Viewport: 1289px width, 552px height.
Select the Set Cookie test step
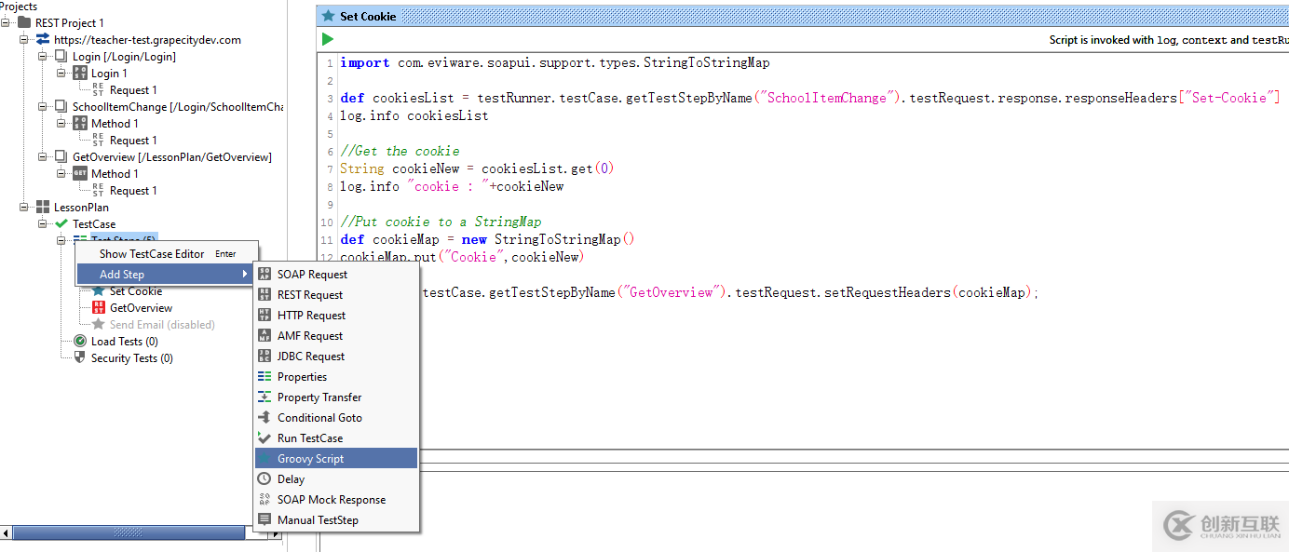tap(136, 291)
